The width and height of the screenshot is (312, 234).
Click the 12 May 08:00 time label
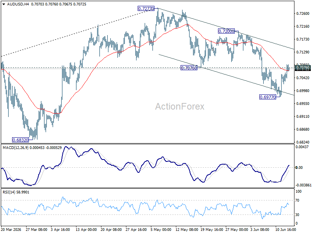click(186, 230)
